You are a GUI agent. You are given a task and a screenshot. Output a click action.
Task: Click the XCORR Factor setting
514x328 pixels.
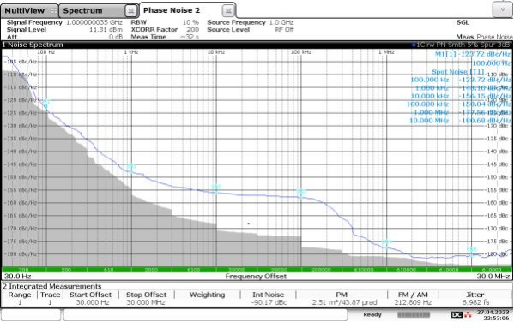pos(165,30)
